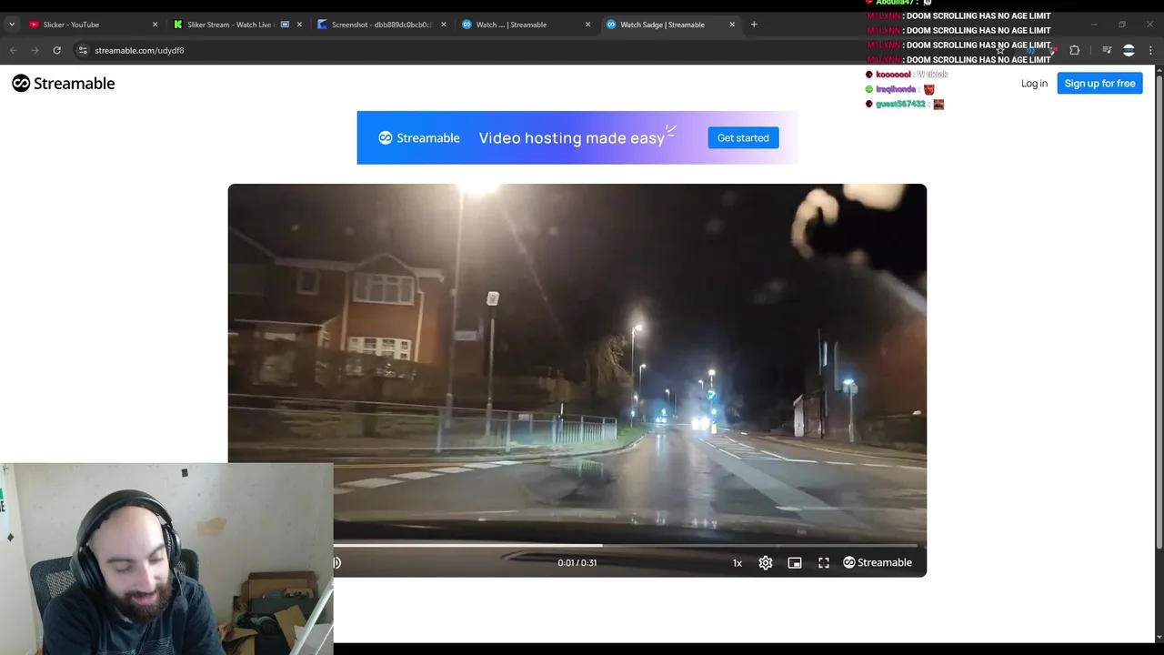
Task: Change the 1x playback speed
Action: click(738, 563)
